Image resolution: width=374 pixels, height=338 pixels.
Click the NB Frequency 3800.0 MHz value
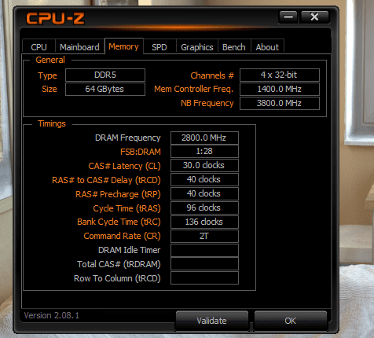280,103
